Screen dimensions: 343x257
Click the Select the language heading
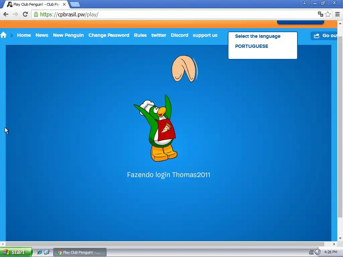tap(258, 36)
